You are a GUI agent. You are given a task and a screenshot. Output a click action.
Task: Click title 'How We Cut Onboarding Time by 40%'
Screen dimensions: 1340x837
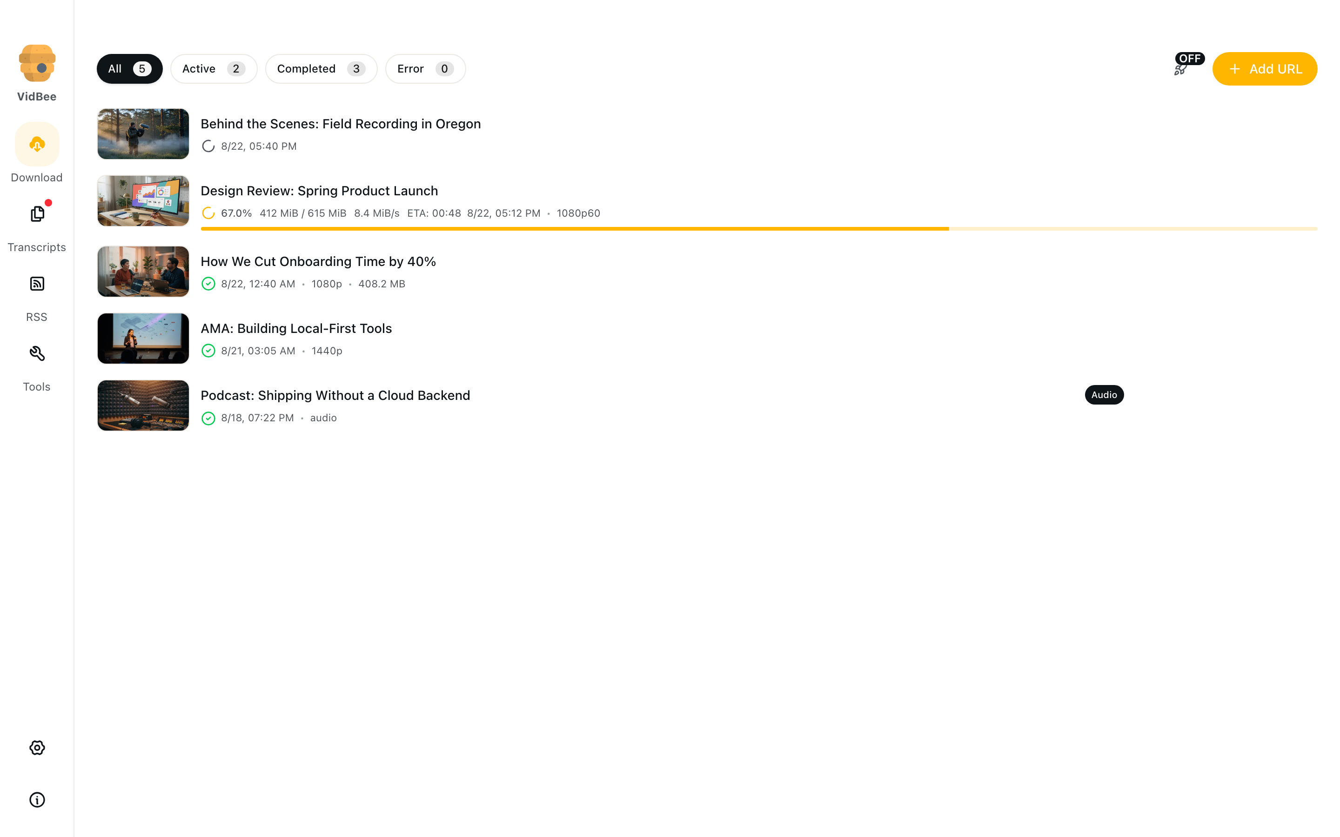click(x=318, y=261)
